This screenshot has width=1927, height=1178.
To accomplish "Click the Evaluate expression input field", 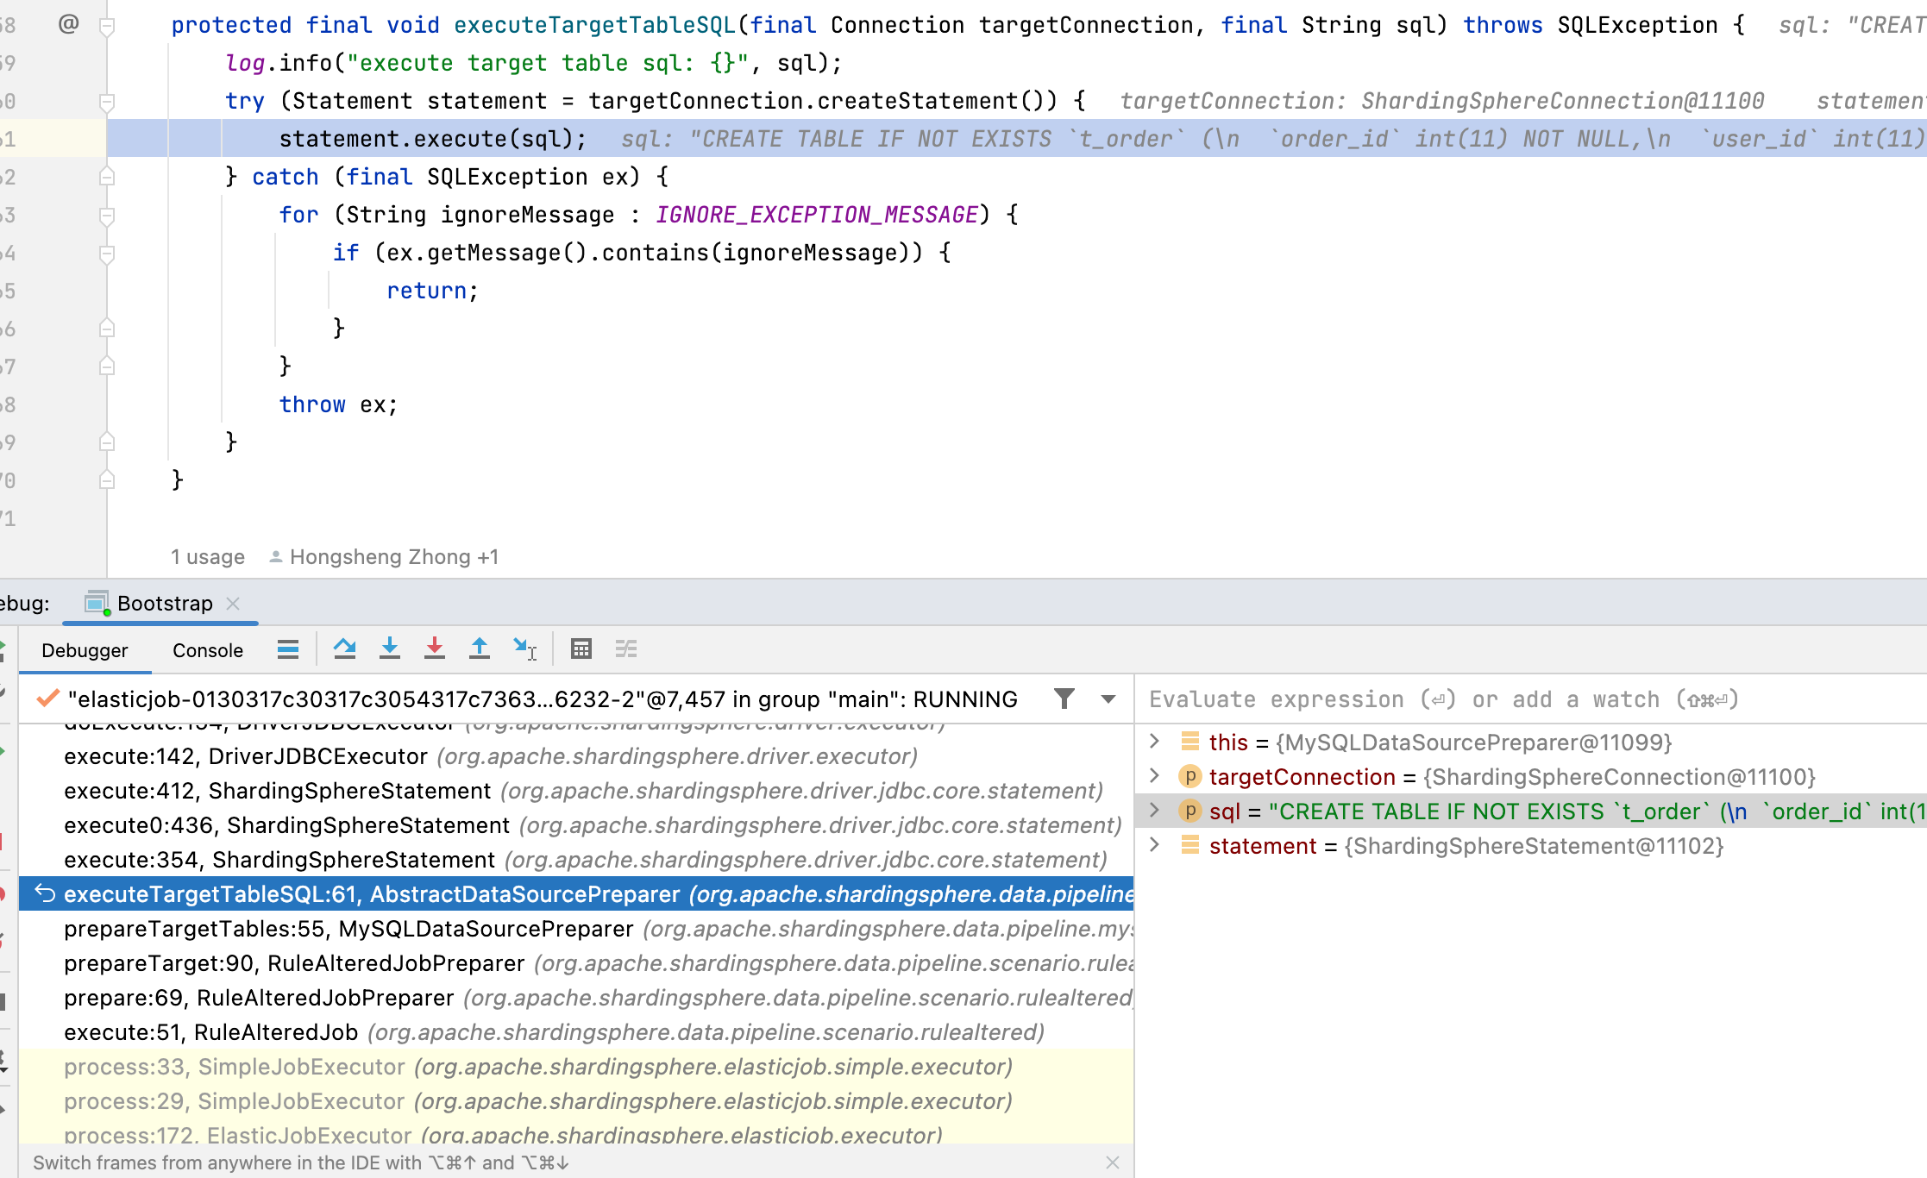I will [x=1466, y=699].
